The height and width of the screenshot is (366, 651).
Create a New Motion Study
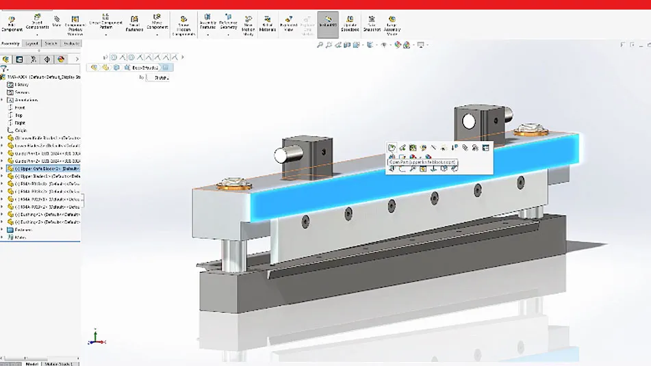pyautogui.click(x=248, y=26)
